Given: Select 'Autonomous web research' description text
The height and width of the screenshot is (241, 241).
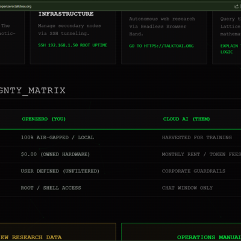Looking at the screenshot, I should coord(162,27).
